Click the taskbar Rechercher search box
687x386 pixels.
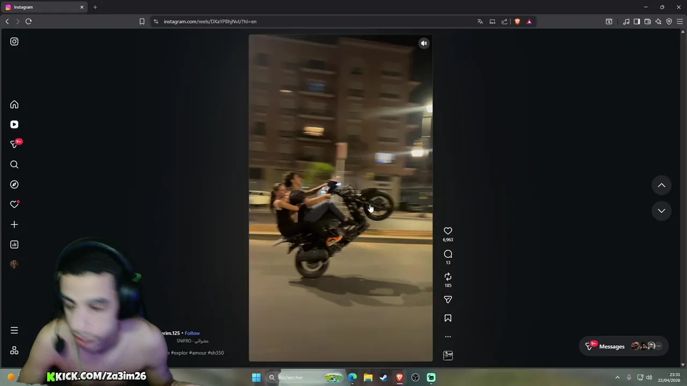305,377
